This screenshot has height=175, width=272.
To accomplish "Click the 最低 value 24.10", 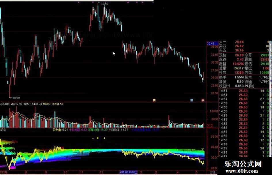I will click(265, 64).
